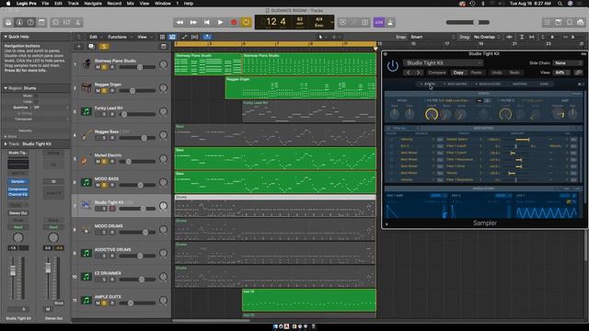Click the Fast Forward transport button

(x=193, y=22)
